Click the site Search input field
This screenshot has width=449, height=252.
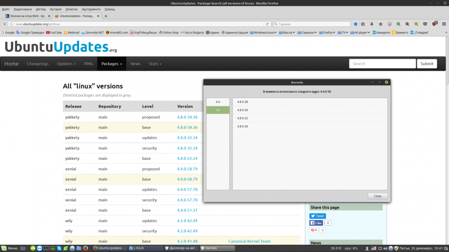pos(382,64)
